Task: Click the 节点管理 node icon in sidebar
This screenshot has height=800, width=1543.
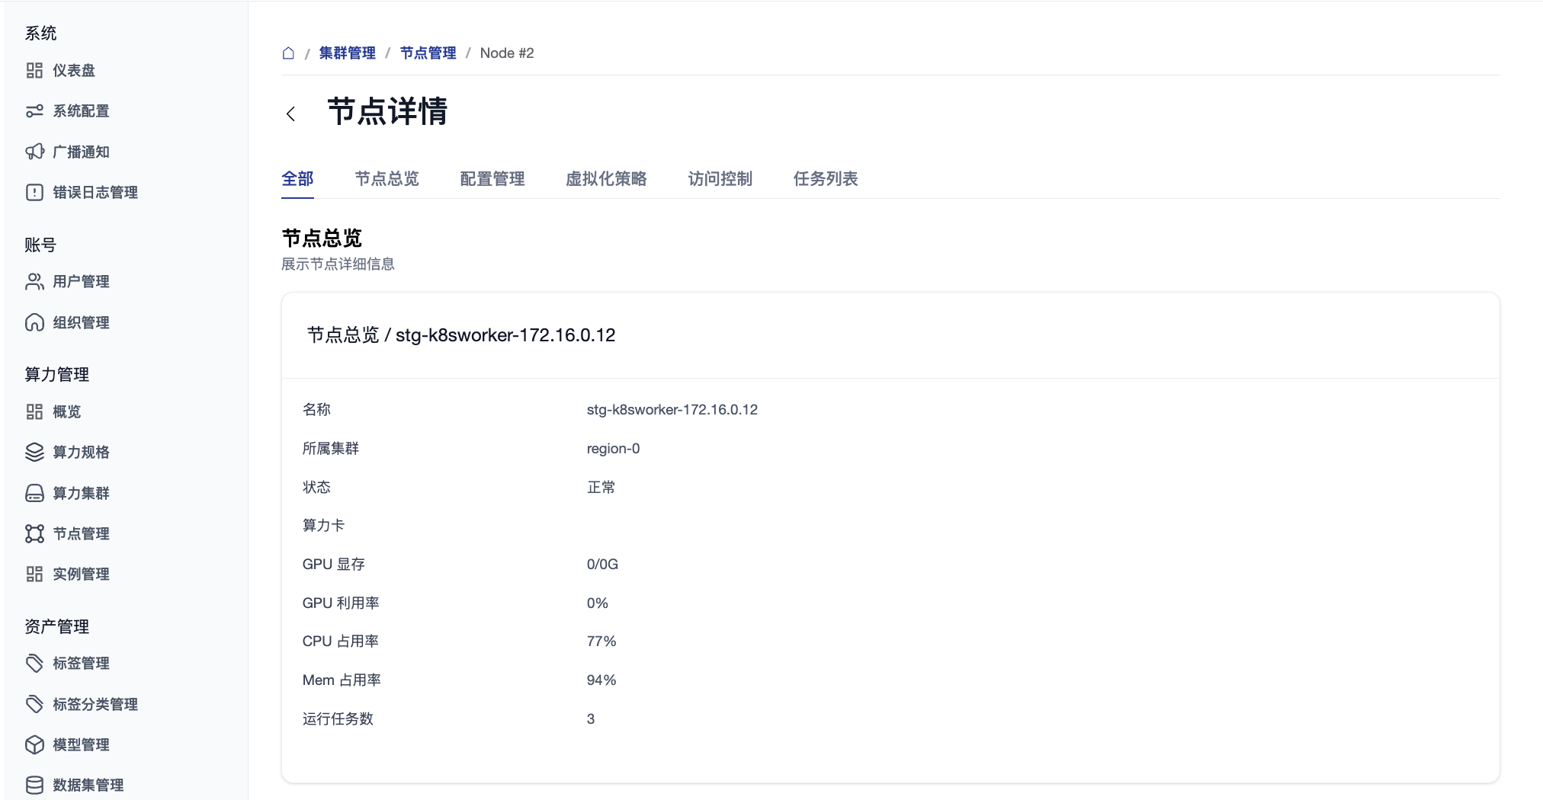Action: pyautogui.click(x=34, y=533)
